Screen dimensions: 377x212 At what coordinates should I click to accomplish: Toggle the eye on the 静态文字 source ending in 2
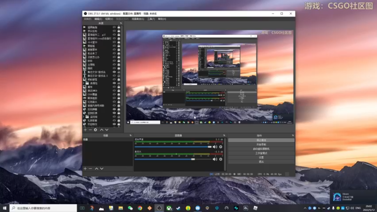(114, 76)
